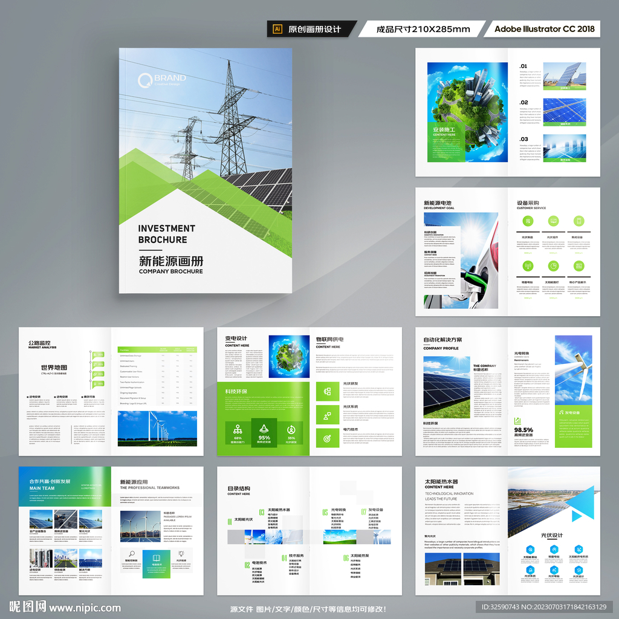Click the 设备采购 heading

528,203
